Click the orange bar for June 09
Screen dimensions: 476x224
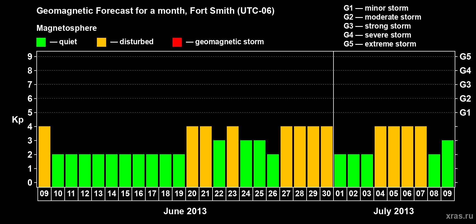(45, 157)
